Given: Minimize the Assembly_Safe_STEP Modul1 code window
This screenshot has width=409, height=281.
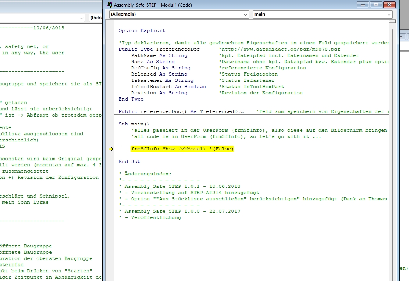Looking at the screenshot, I should point(363,5).
